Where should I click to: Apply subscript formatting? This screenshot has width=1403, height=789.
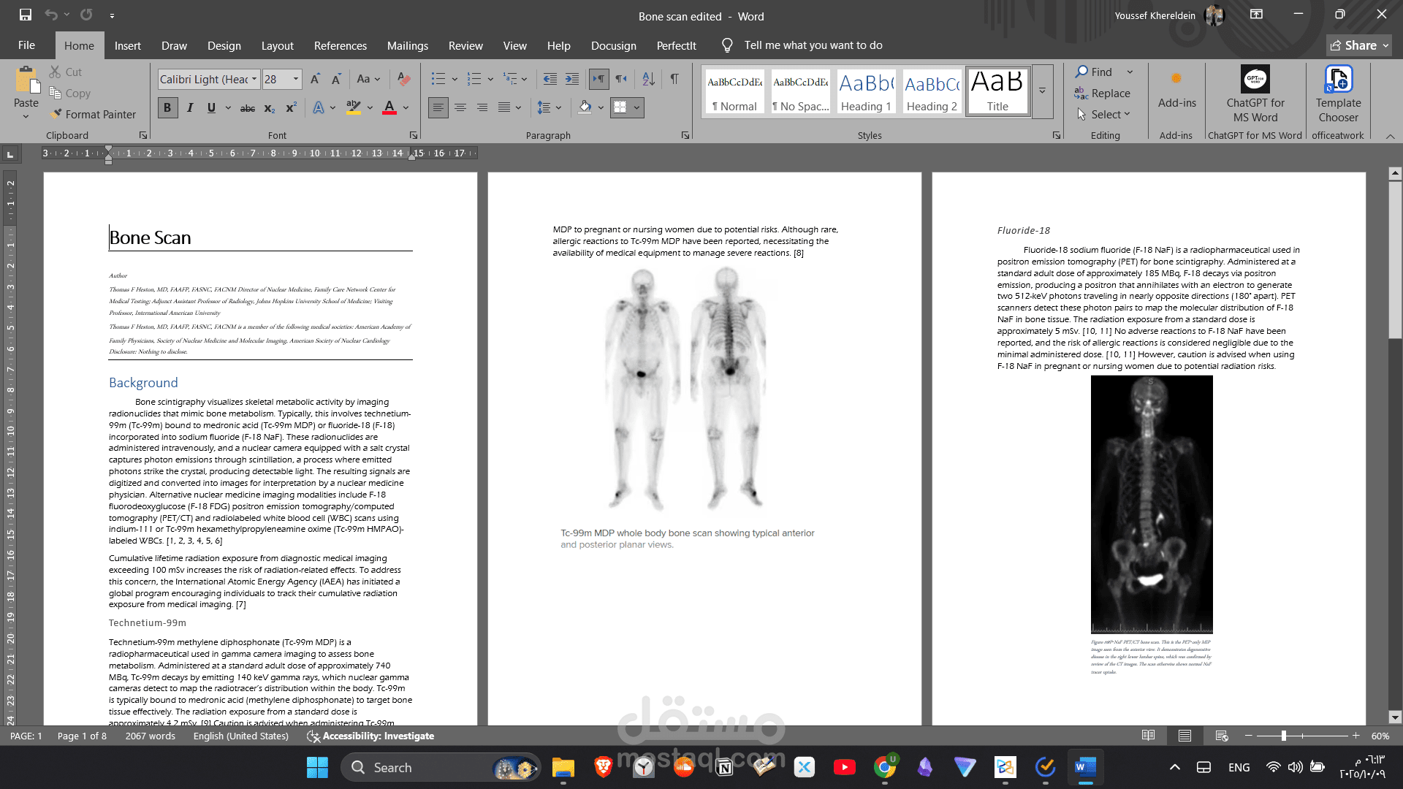pyautogui.click(x=270, y=108)
